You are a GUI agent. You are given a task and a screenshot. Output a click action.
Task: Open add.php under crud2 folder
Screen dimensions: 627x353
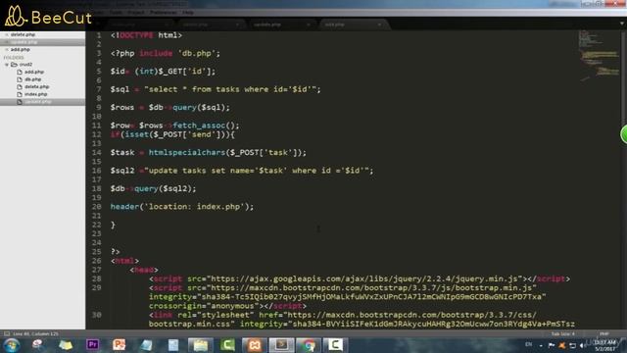tap(34, 72)
